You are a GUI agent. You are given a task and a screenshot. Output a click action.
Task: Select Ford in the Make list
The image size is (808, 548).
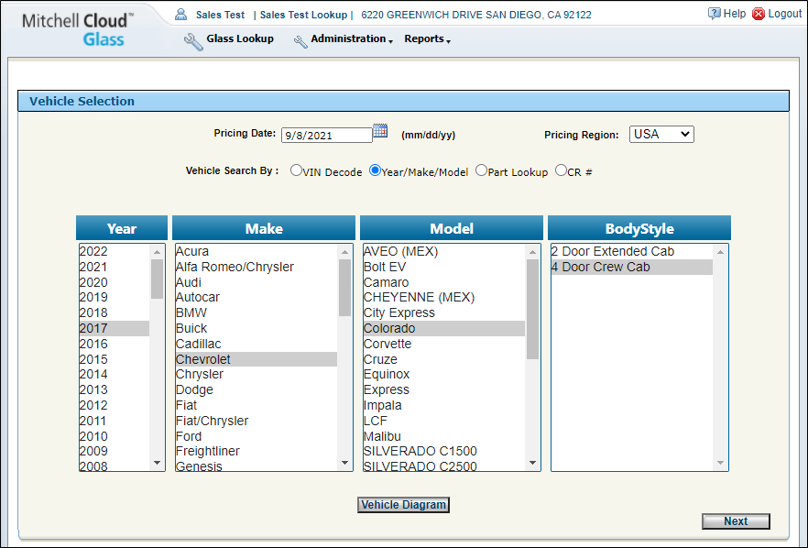point(257,436)
